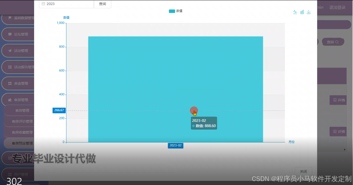Click the small right scroll arrow

pos(345,149)
